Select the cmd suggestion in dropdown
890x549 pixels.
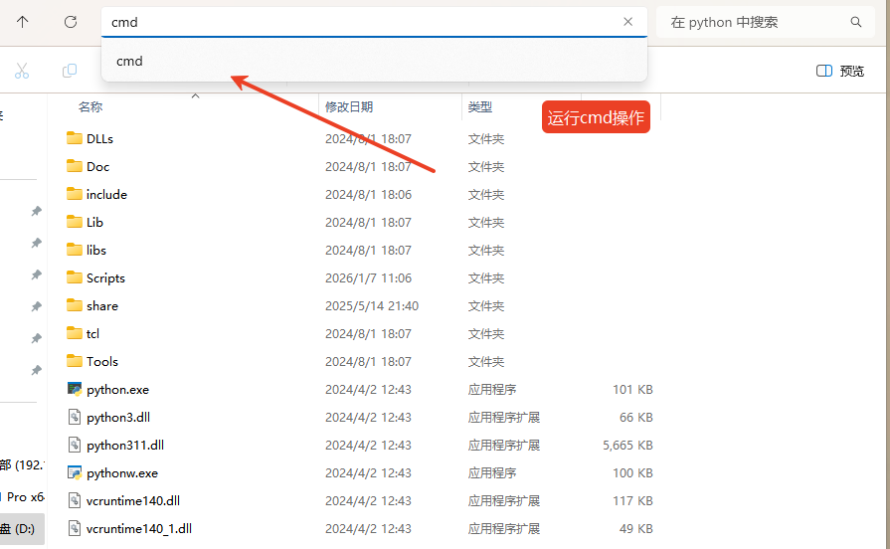click(374, 61)
